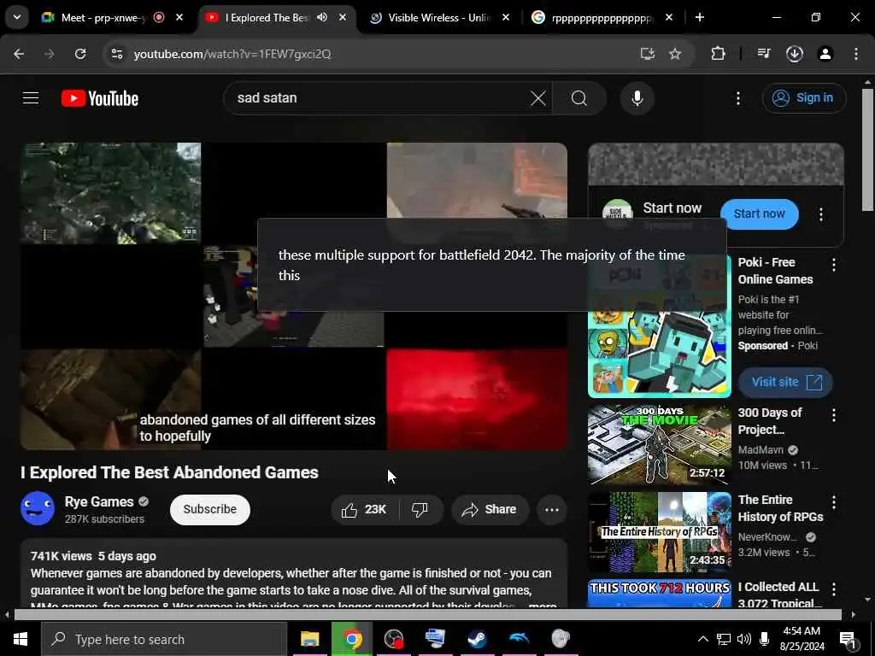
Task: Open Chrome profile menu
Action: click(825, 54)
